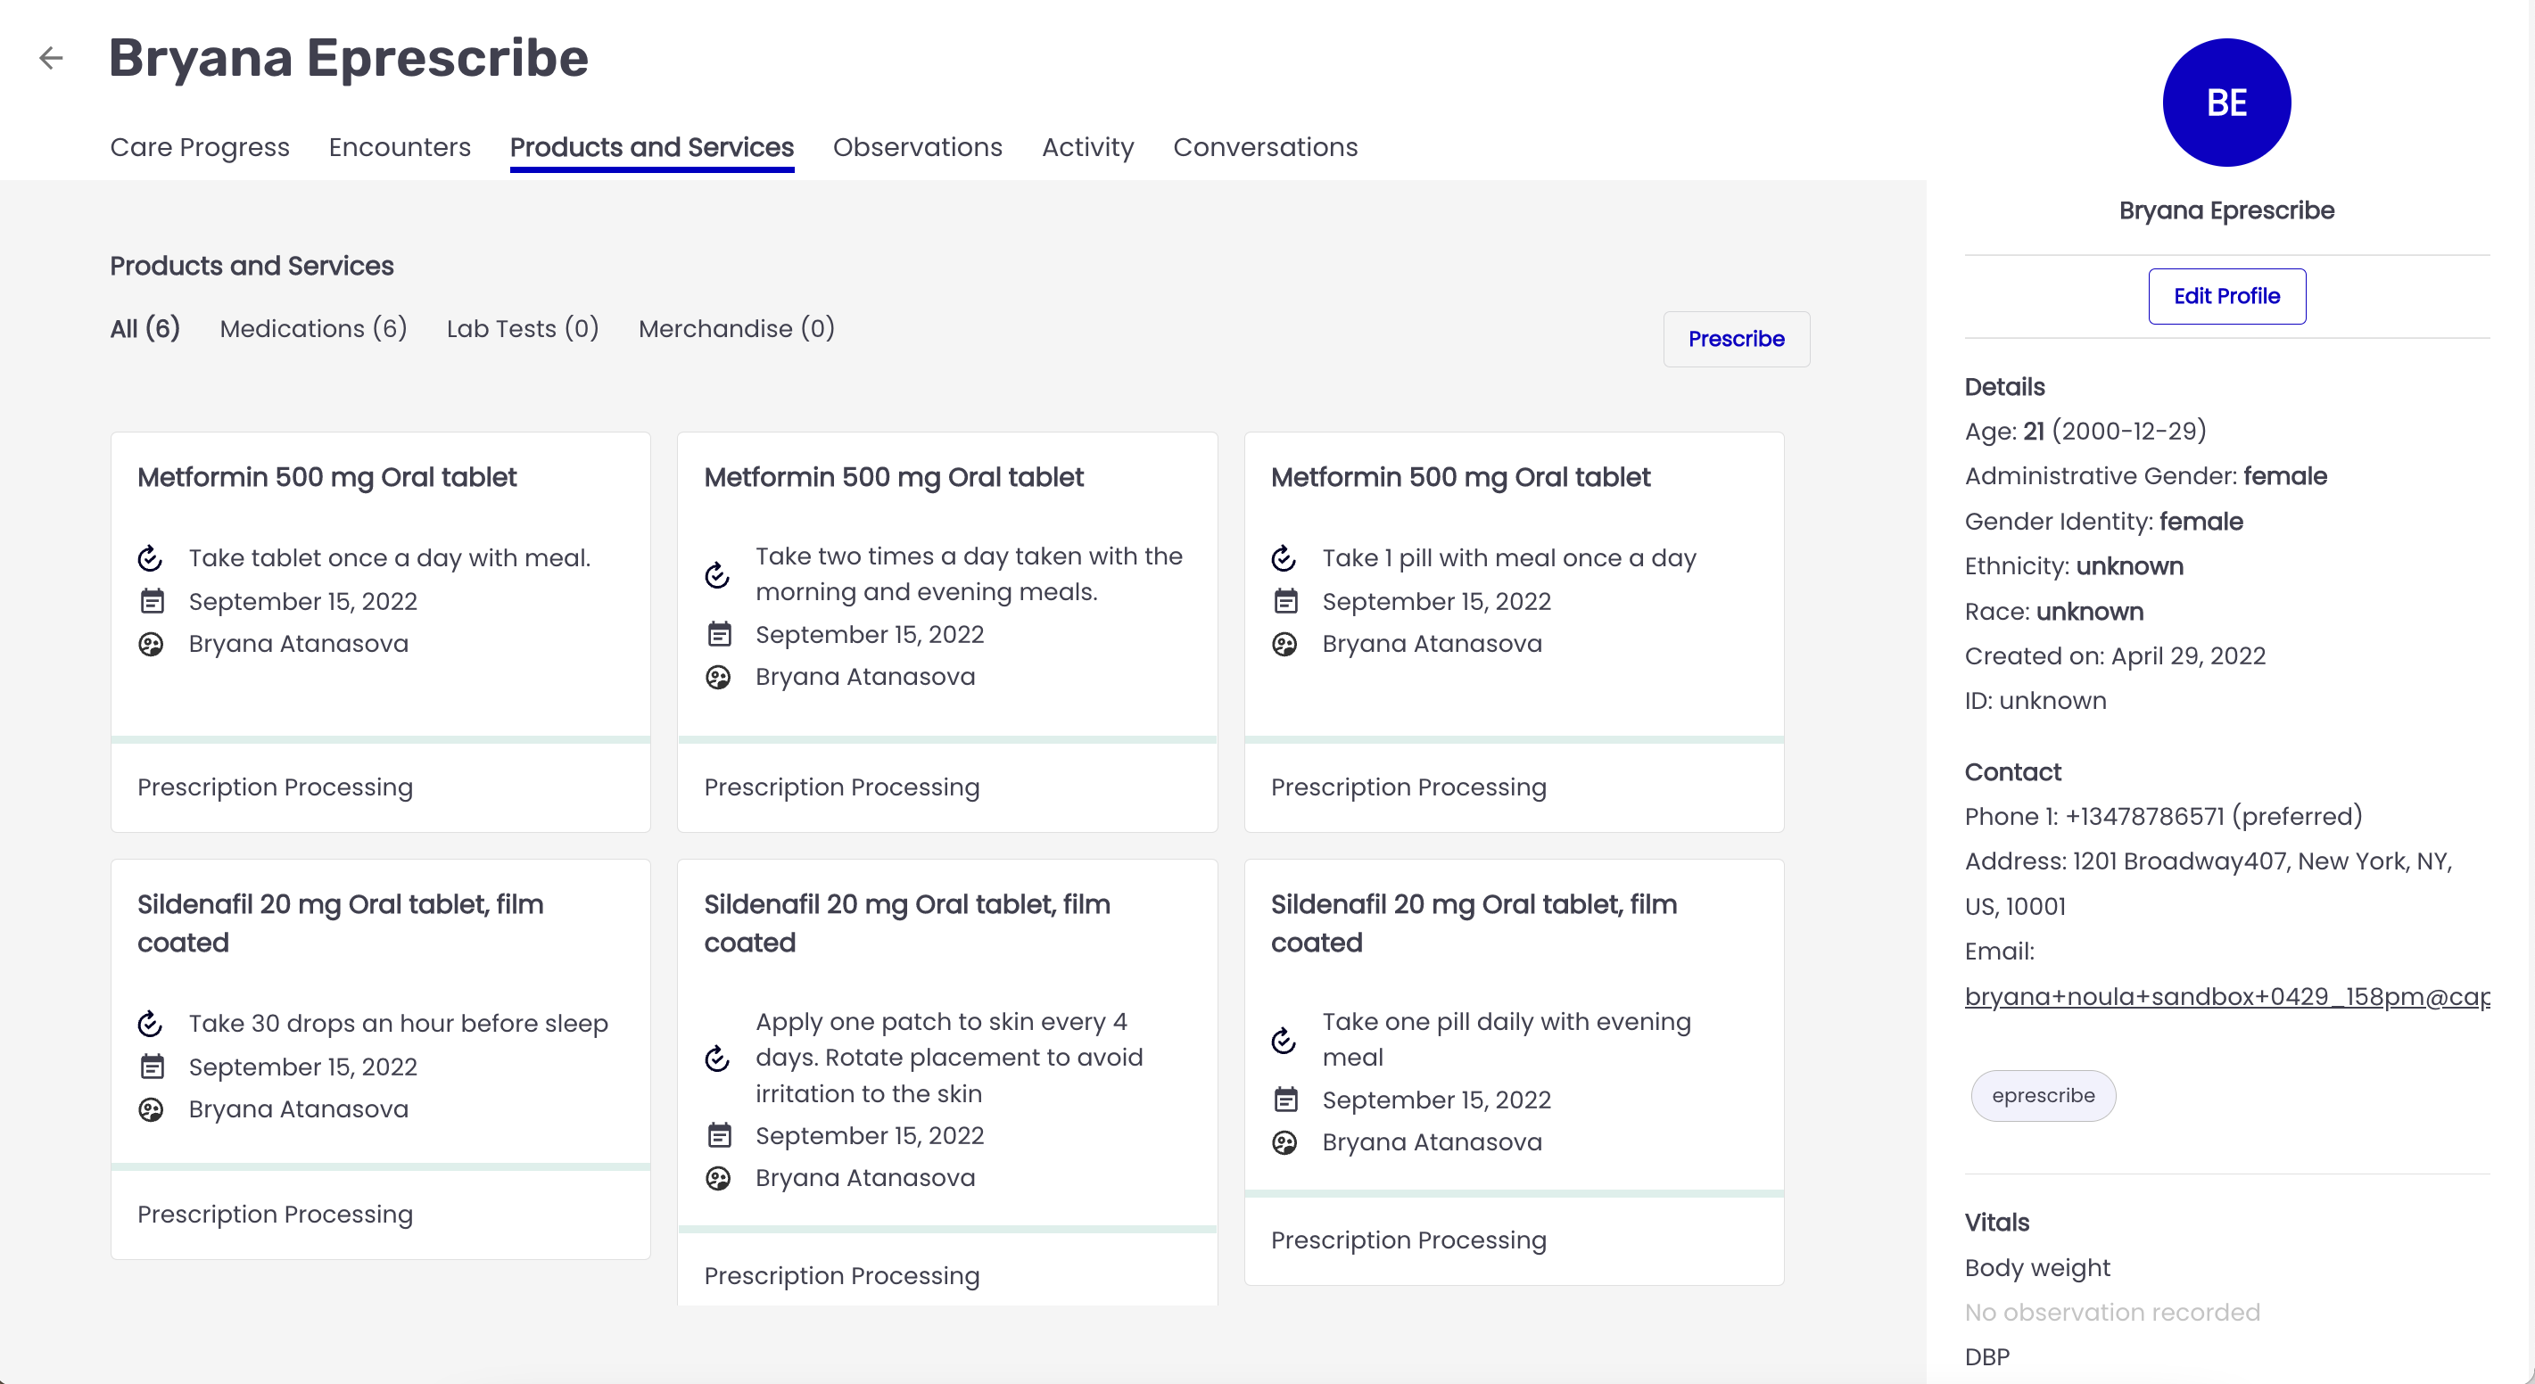Click dosage icon on '30 drops' card
The height and width of the screenshot is (1384, 2535).
pos(151,1024)
